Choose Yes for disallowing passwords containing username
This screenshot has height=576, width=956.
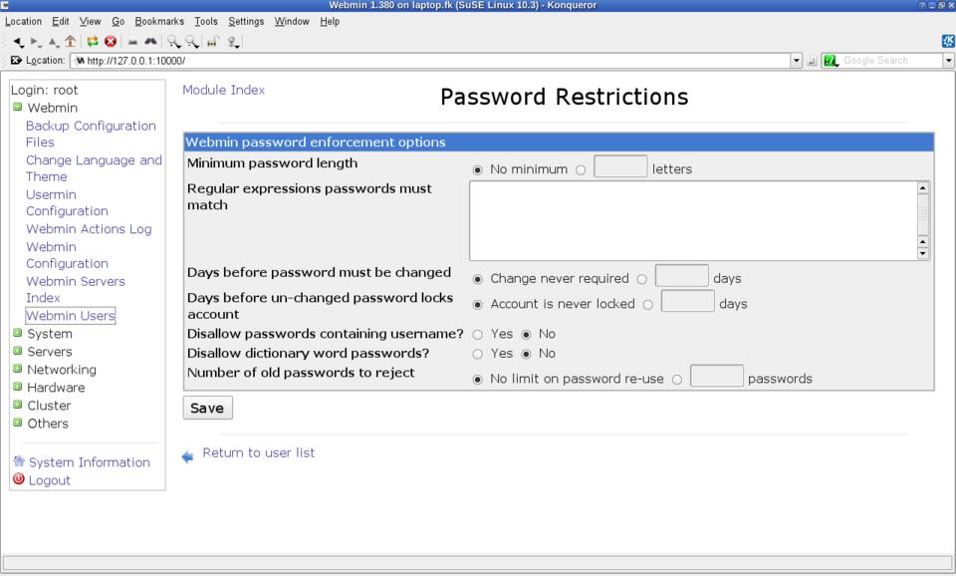(478, 335)
